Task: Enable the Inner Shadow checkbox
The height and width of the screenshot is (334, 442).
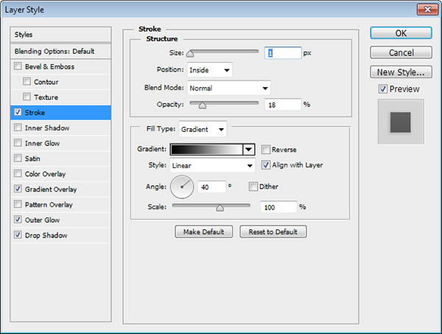Action: pyautogui.click(x=18, y=128)
